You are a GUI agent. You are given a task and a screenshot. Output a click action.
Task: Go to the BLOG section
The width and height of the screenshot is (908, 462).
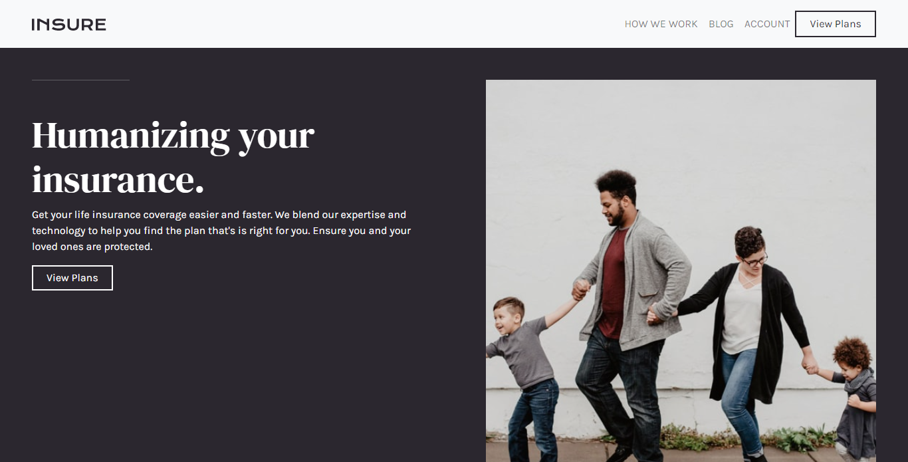(x=721, y=24)
